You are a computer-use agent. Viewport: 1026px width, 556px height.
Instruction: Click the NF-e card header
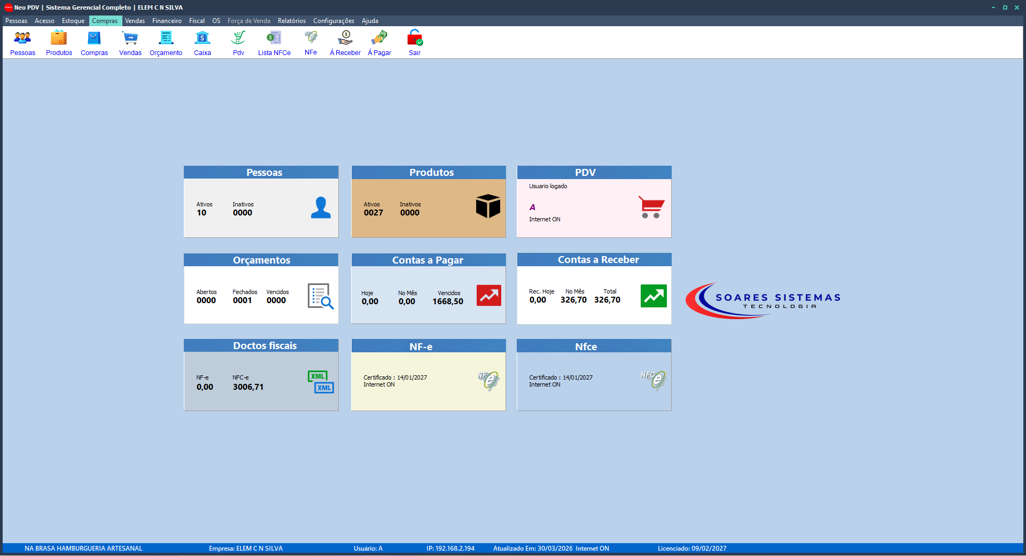[429, 346]
